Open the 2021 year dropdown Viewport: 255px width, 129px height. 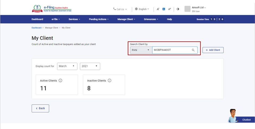point(90,66)
